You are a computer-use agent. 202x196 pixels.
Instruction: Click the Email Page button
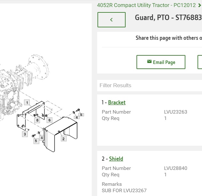coord(161,62)
